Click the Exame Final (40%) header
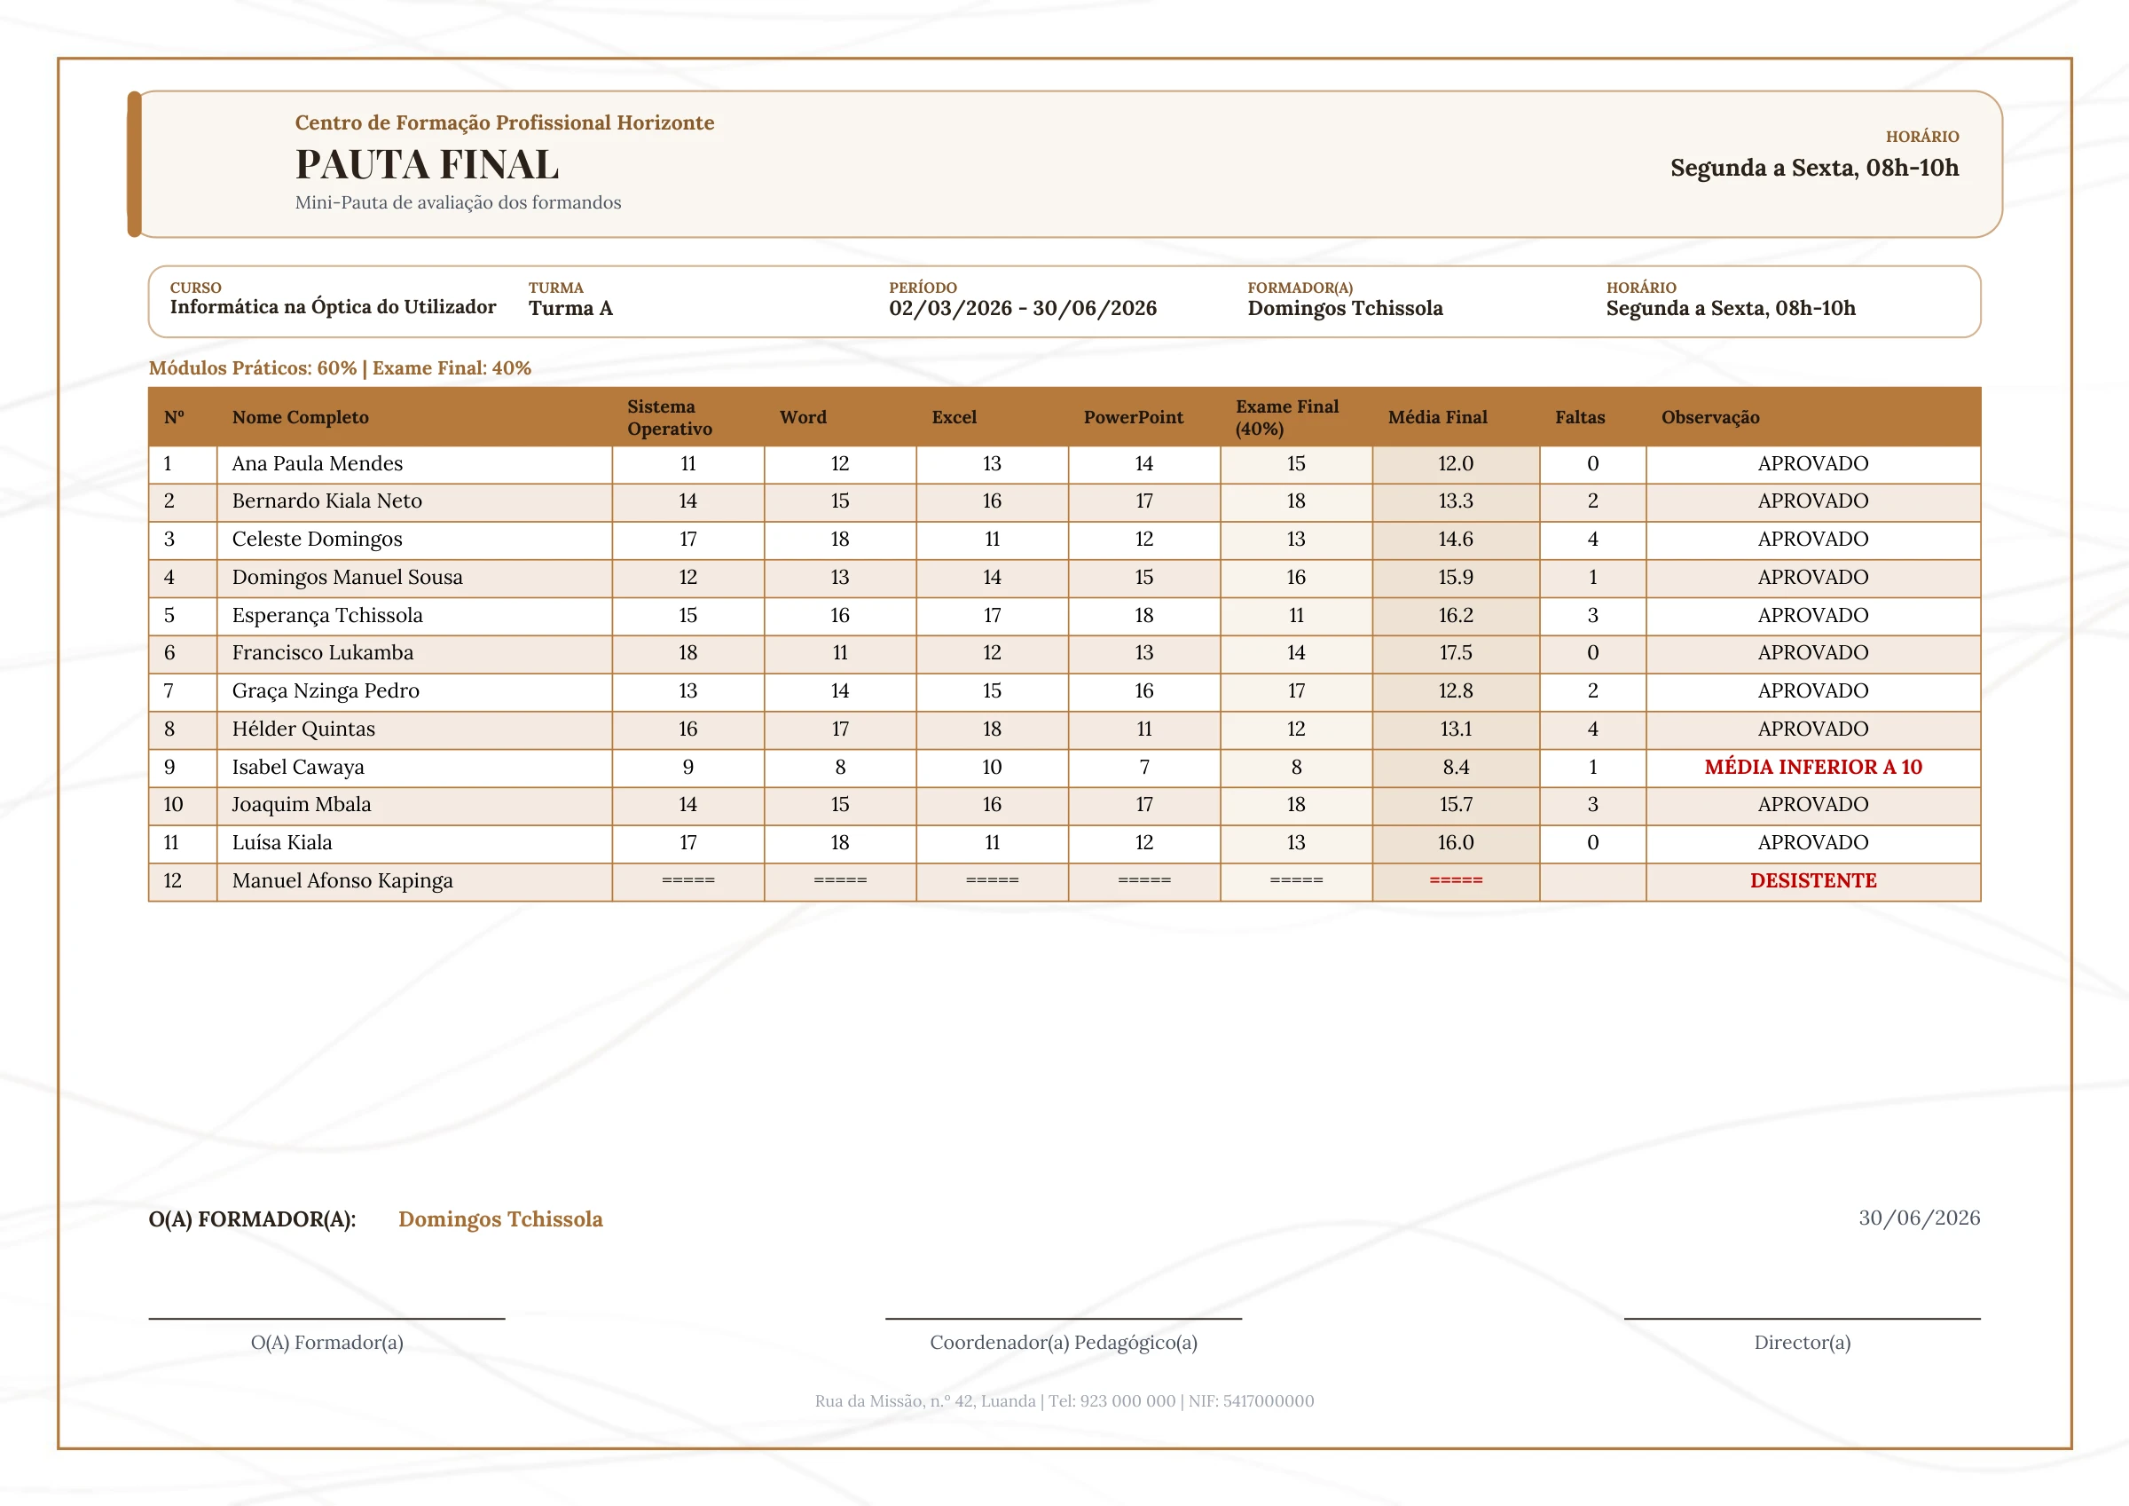Screen dimensions: 2129x1506 pos(1287,418)
